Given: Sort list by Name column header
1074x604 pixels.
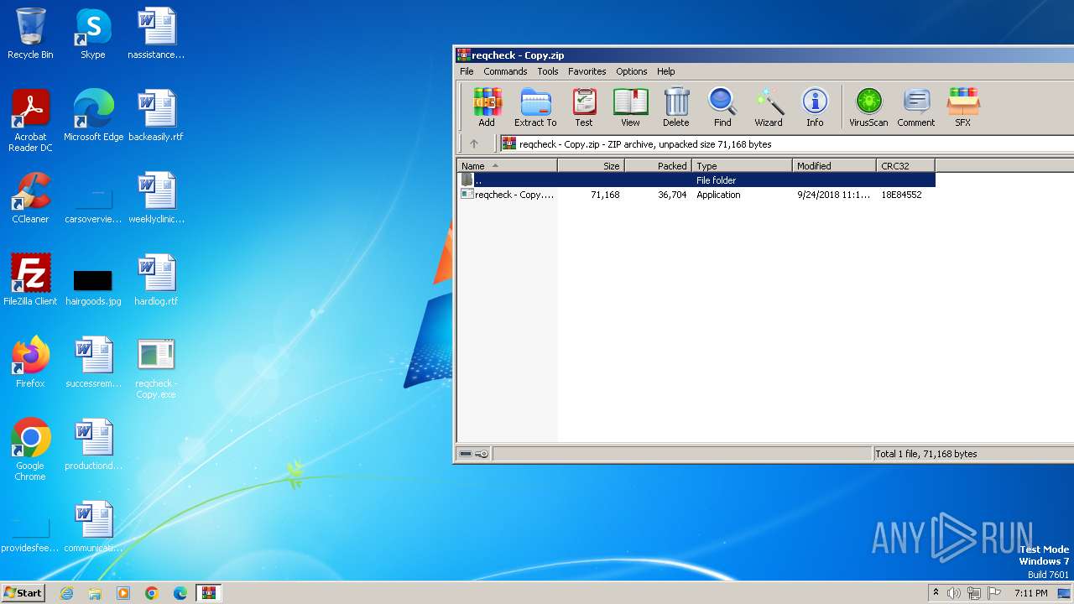Looking at the screenshot, I should point(507,166).
